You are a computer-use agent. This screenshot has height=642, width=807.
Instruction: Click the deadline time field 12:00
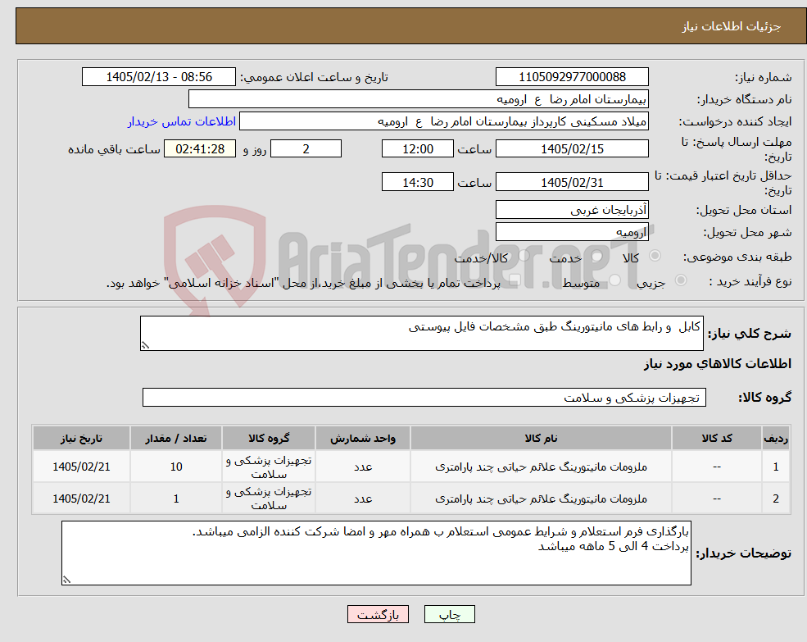coord(417,149)
